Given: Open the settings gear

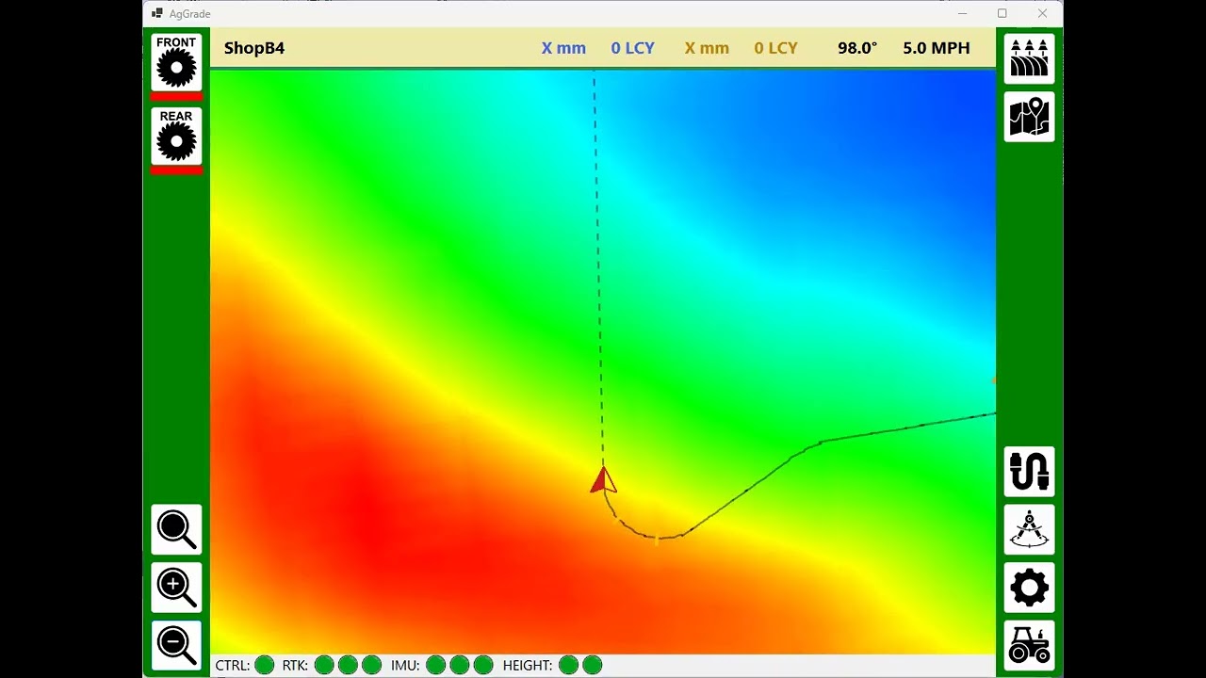Looking at the screenshot, I should pyautogui.click(x=1029, y=588).
